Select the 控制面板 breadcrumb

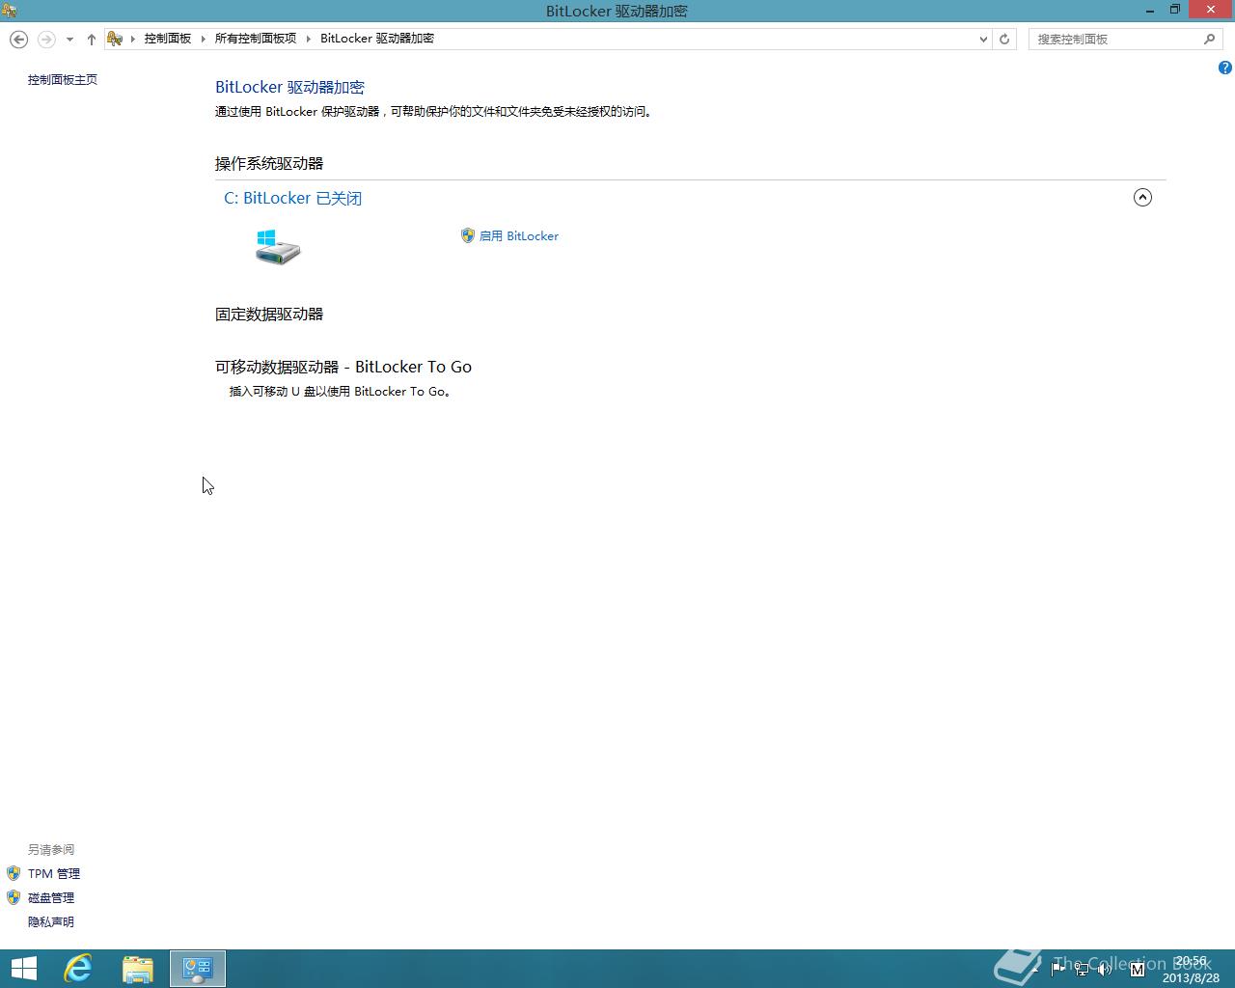pos(168,39)
